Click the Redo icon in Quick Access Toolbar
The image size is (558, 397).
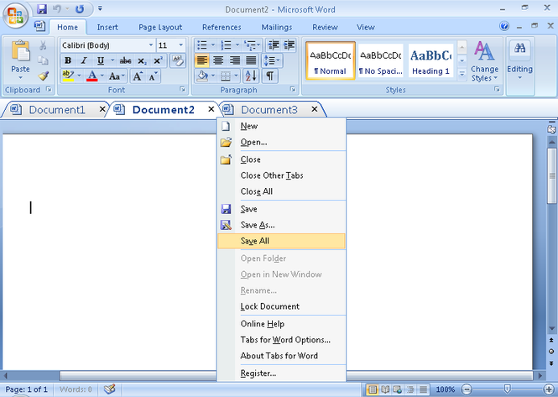80,9
